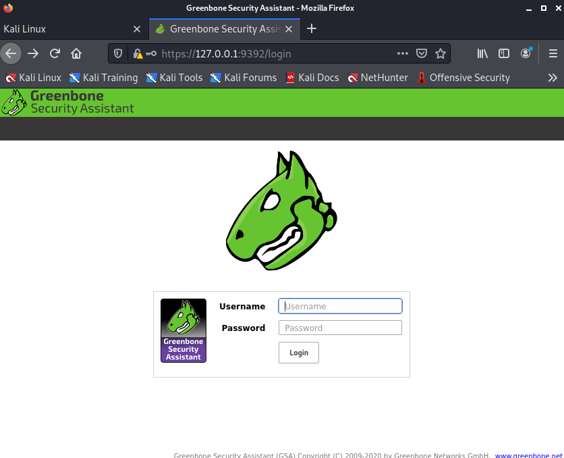Open page actions three-dot menu
This screenshot has width=564, height=458.
[403, 53]
